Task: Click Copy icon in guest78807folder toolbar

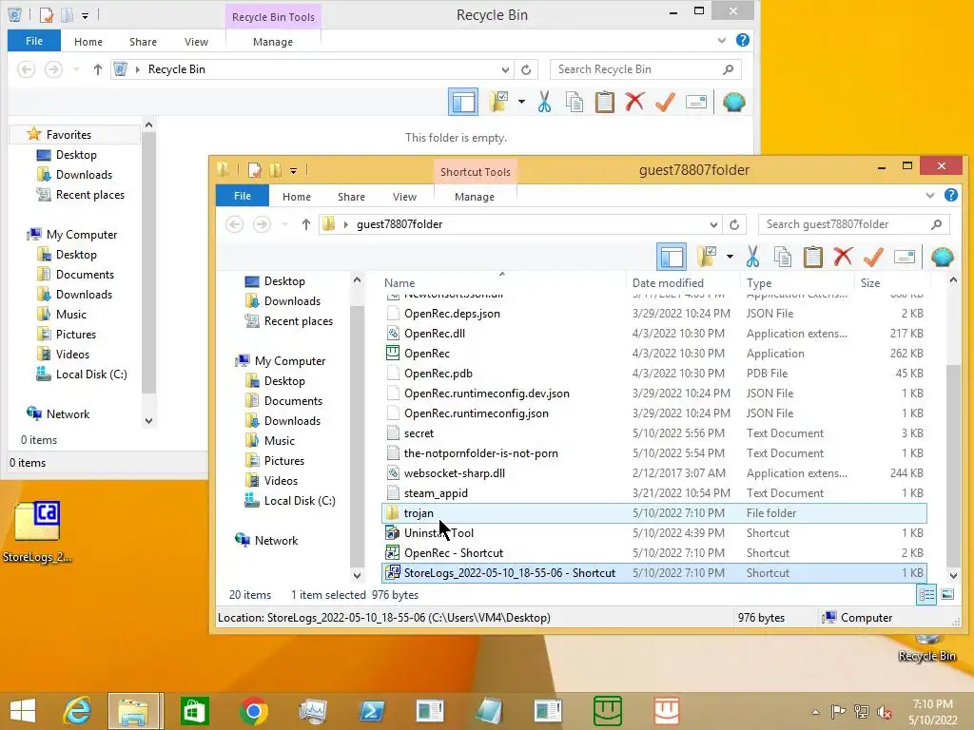Action: click(x=782, y=257)
